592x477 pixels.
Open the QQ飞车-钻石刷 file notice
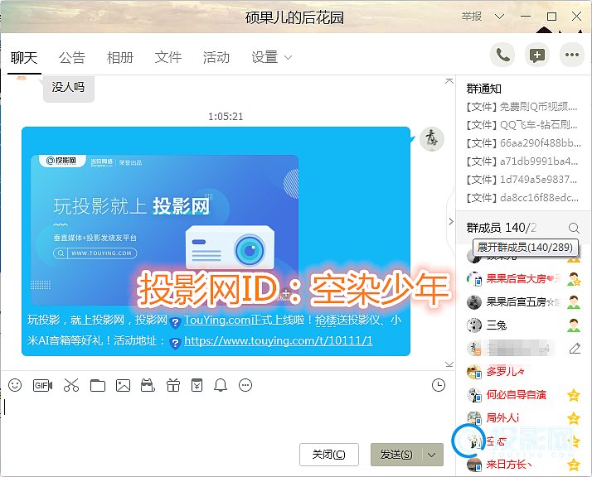[x=522, y=125]
